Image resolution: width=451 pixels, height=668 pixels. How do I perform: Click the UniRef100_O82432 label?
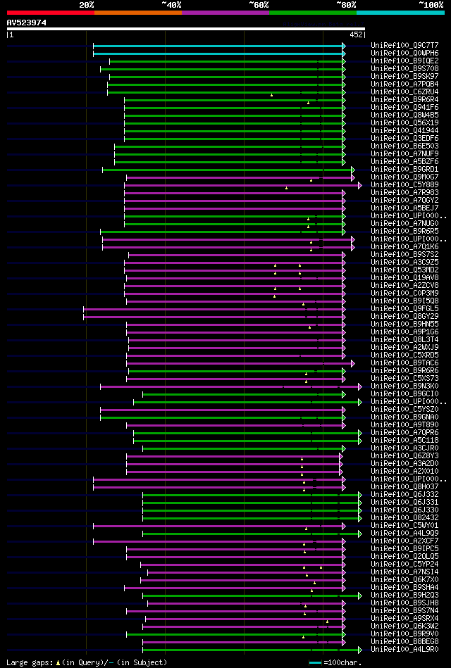(x=404, y=518)
